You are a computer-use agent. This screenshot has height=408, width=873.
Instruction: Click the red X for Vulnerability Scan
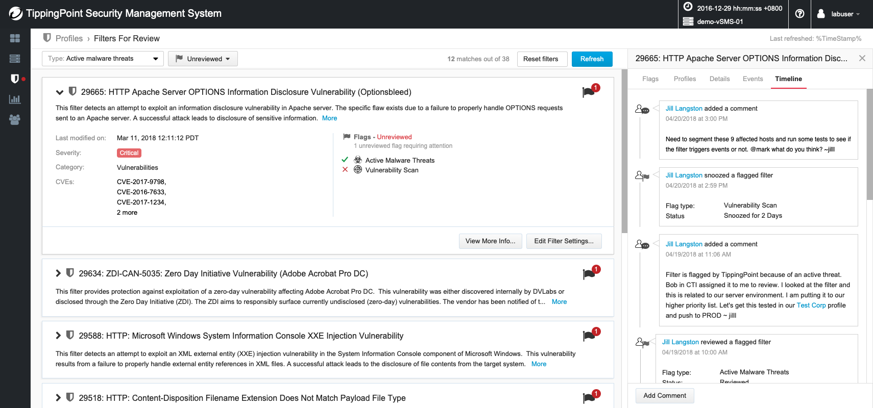tap(345, 169)
